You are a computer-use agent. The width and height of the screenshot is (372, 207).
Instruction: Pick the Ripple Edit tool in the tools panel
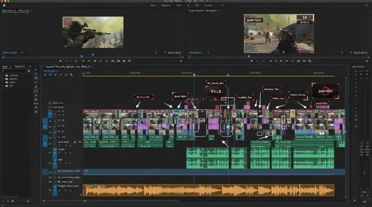click(x=36, y=78)
